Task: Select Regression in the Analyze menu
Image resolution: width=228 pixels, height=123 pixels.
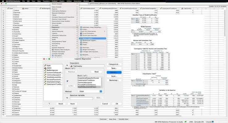Action: (x=65, y=27)
